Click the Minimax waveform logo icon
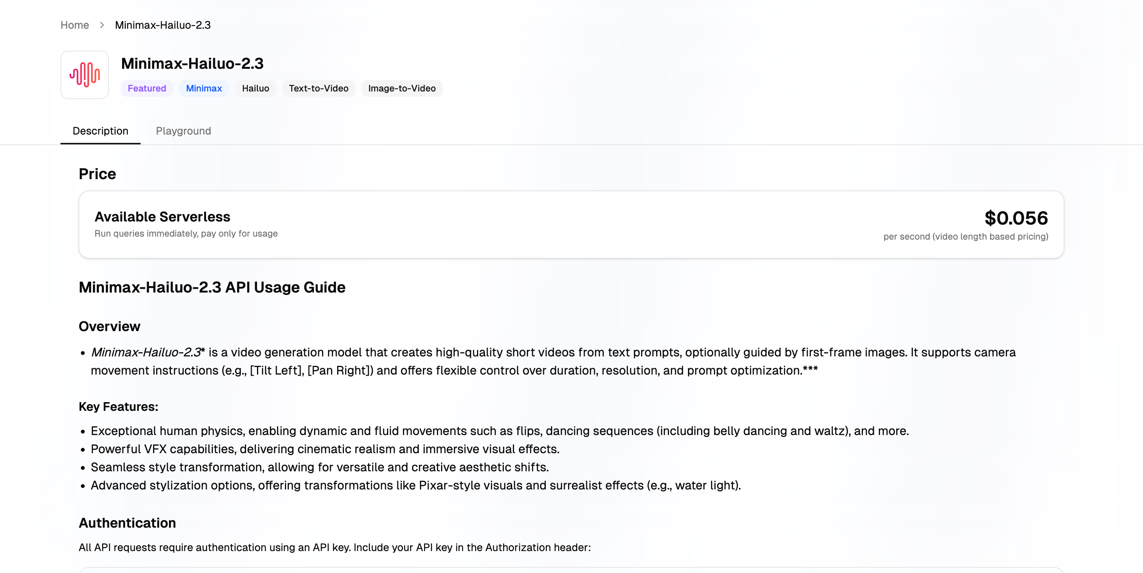Screen dimensions: 1143x573 (84, 74)
